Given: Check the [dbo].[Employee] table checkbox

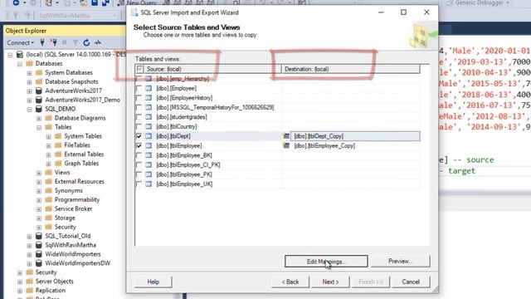Looking at the screenshot, I should (139, 88).
